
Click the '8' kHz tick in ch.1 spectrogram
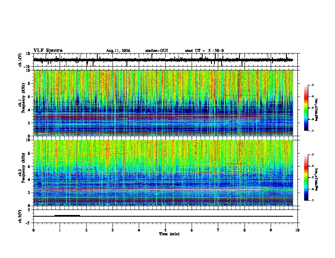point(30,83)
